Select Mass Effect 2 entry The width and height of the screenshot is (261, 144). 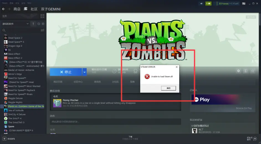pyautogui.click(x=15, y=58)
